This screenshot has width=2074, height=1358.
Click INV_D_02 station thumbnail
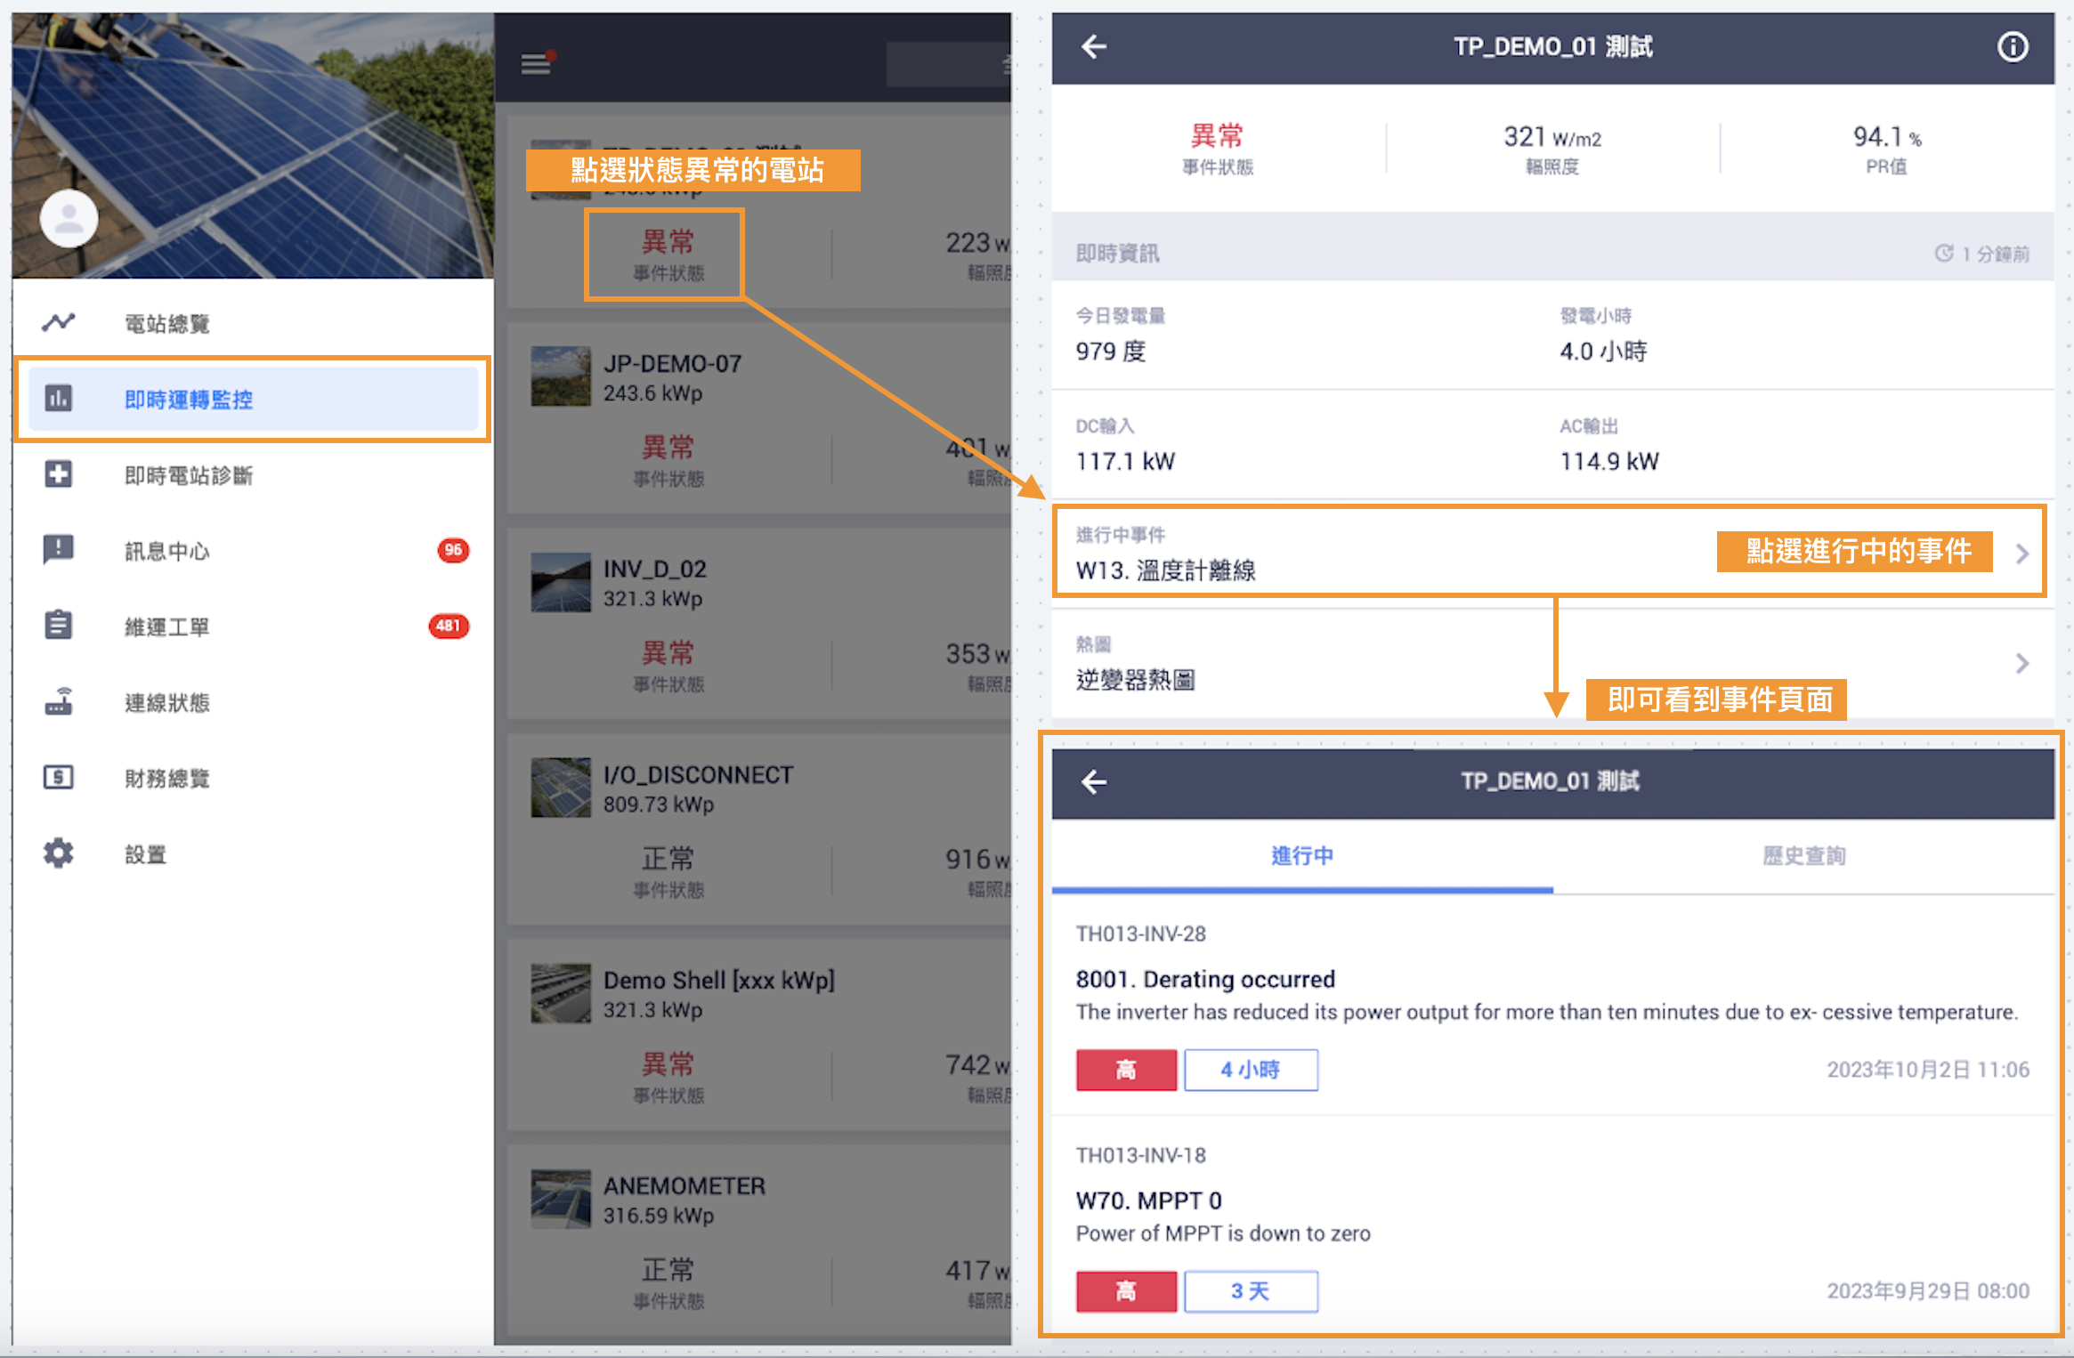[x=561, y=582]
